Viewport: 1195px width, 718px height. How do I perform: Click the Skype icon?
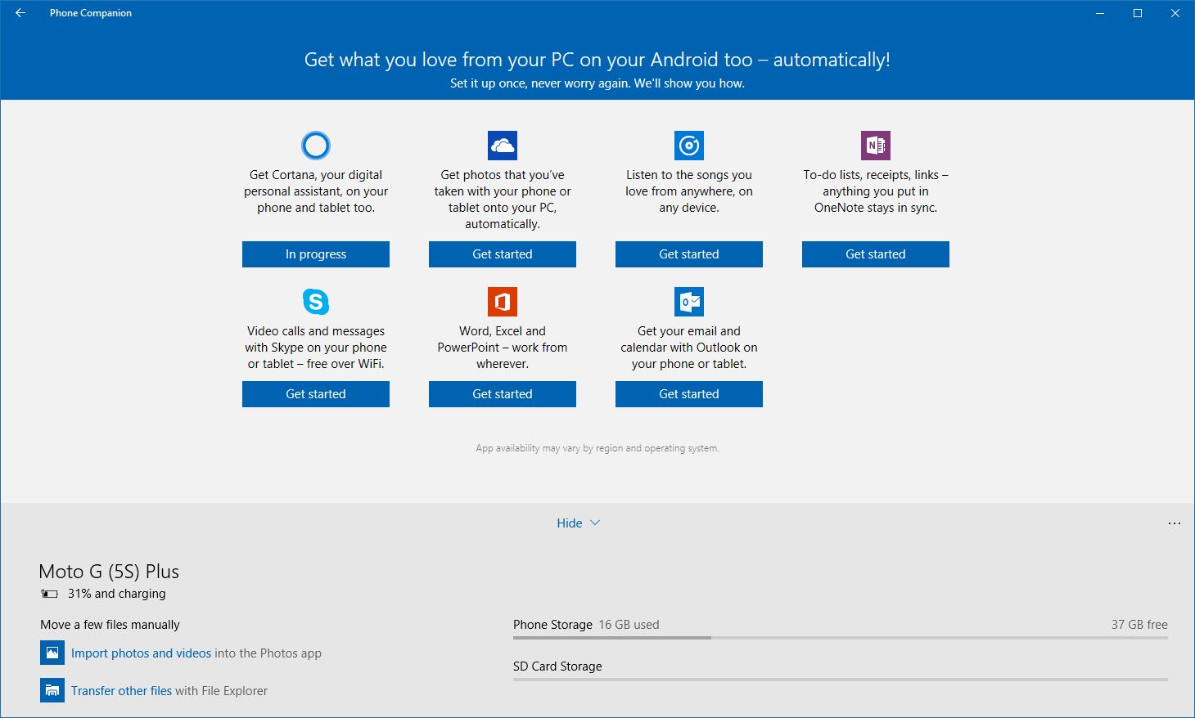316,302
